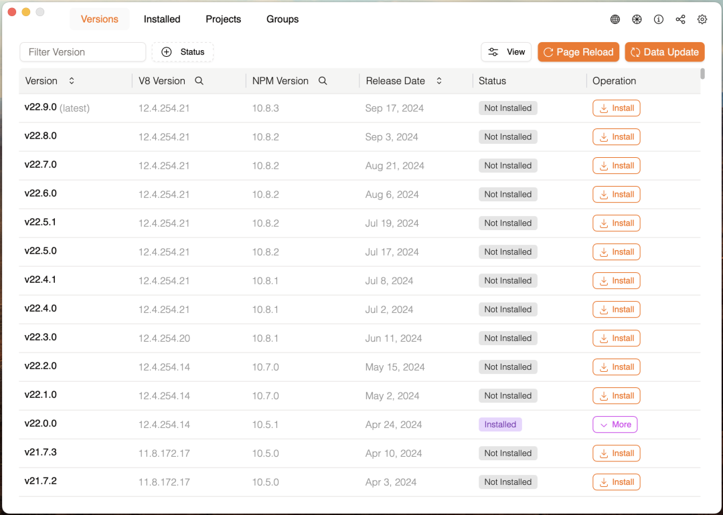Screen dimensions: 723x515
Task: Search V8 Version column magnifier icon
Action: (x=199, y=81)
